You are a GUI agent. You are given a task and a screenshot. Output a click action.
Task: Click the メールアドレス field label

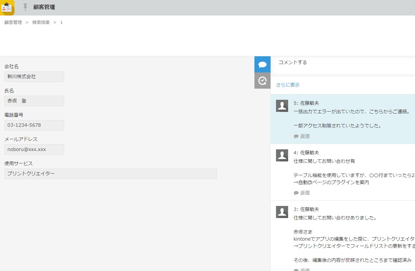pyautogui.click(x=21, y=139)
